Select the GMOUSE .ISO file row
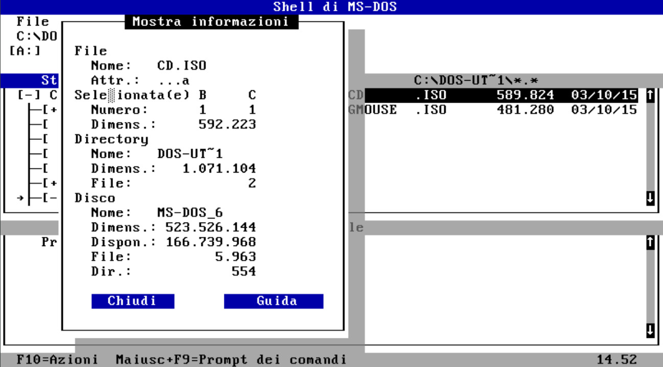This screenshot has height=367, width=663. point(493,110)
